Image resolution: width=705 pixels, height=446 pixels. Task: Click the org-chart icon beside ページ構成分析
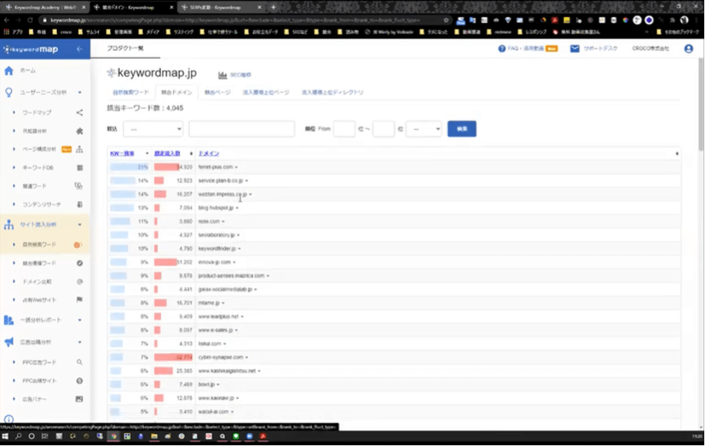point(79,149)
